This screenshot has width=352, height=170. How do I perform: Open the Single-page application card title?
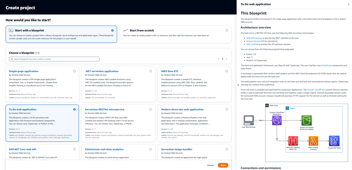point(23,71)
